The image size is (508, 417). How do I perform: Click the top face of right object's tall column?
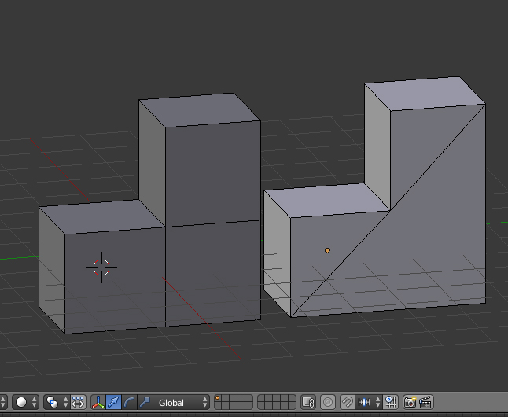click(x=425, y=94)
